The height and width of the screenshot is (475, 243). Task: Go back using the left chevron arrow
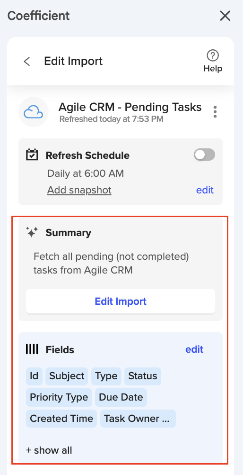tap(27, 62)
